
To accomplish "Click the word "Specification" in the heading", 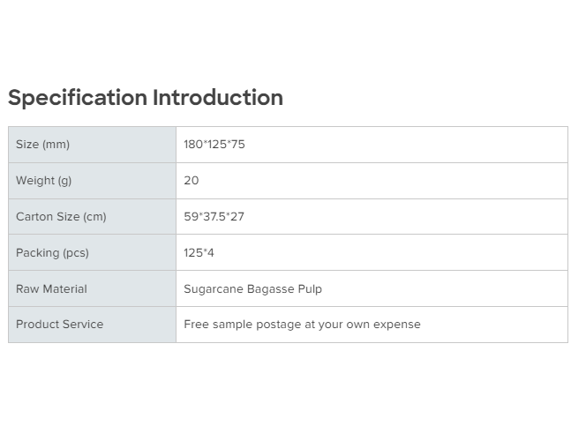I will [79, 98].
